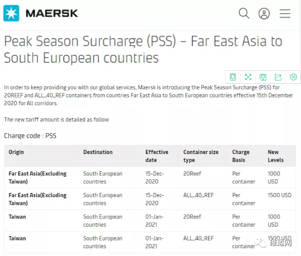
Task: Click the green fullscreen expand icon
Action: click(x=248, y=77)
